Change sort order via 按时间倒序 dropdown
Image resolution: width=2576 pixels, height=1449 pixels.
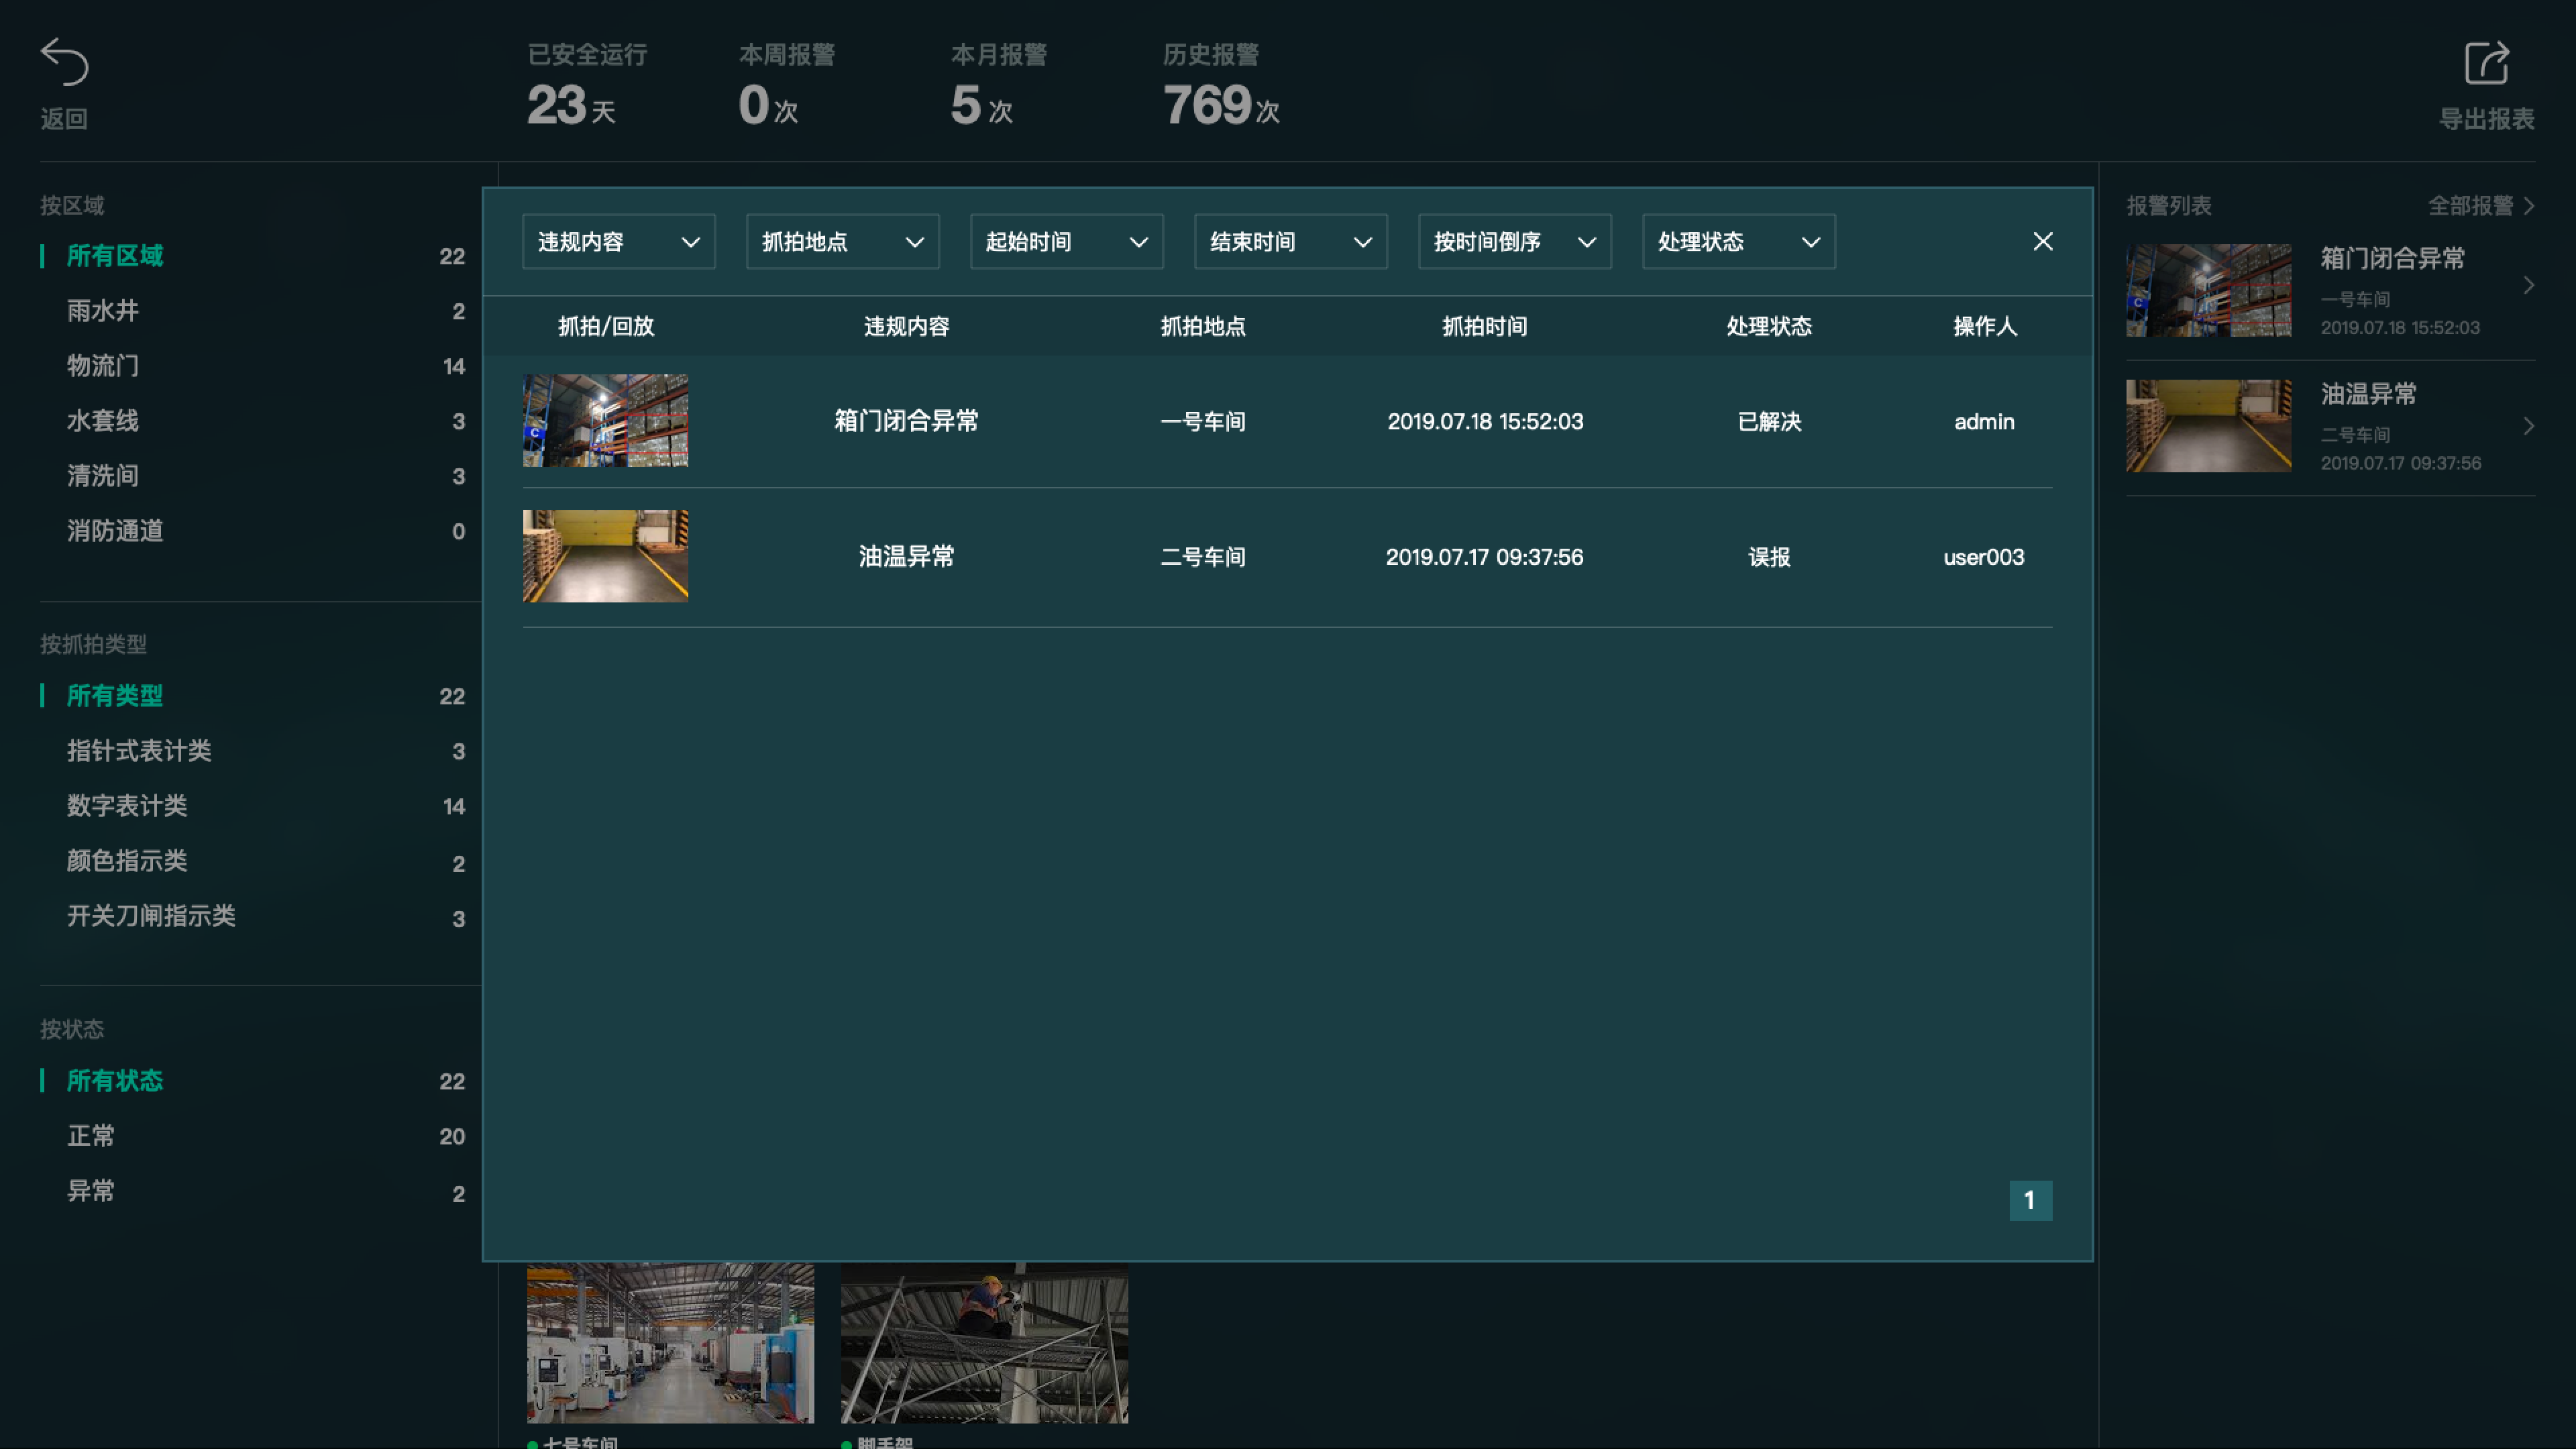(1514, 242)
